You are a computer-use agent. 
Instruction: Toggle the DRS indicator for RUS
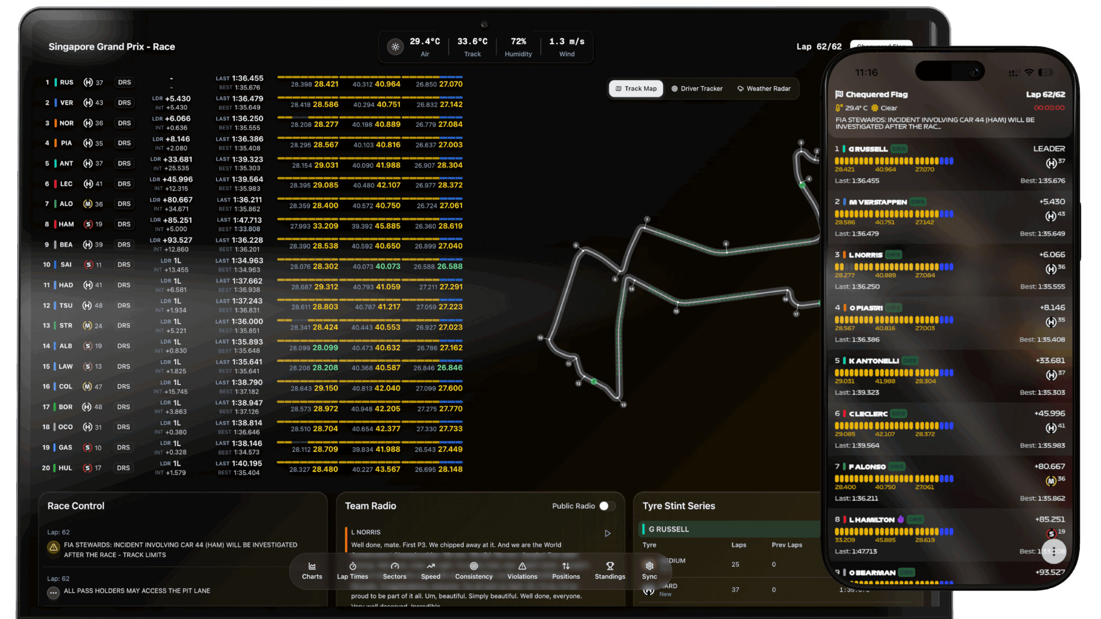tap(124, 82)
